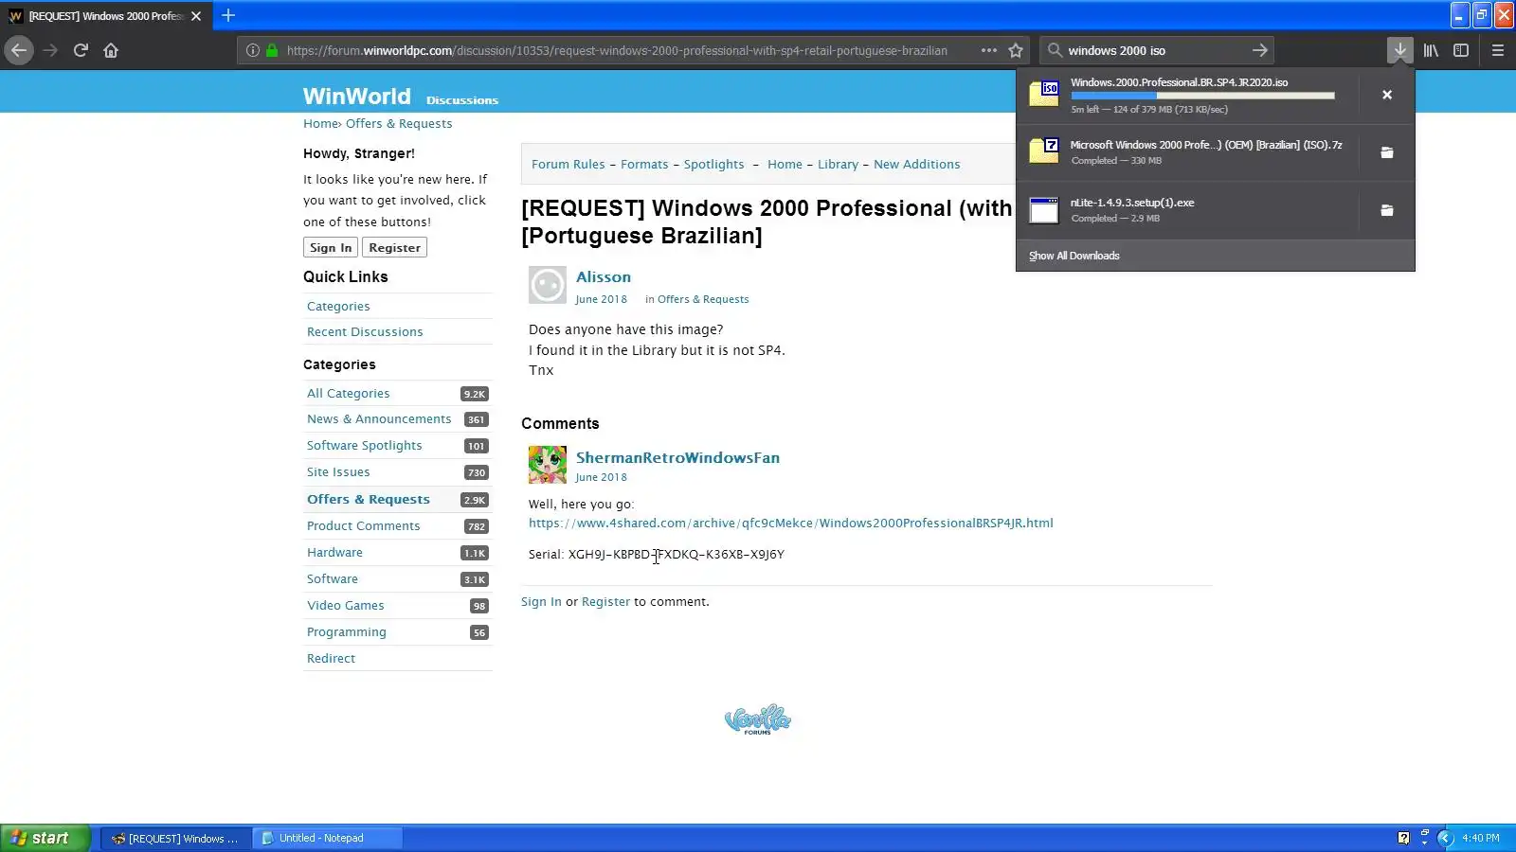Show secure connection padlock details
This screenshot has height=852, width=1516.
(272, 50)
